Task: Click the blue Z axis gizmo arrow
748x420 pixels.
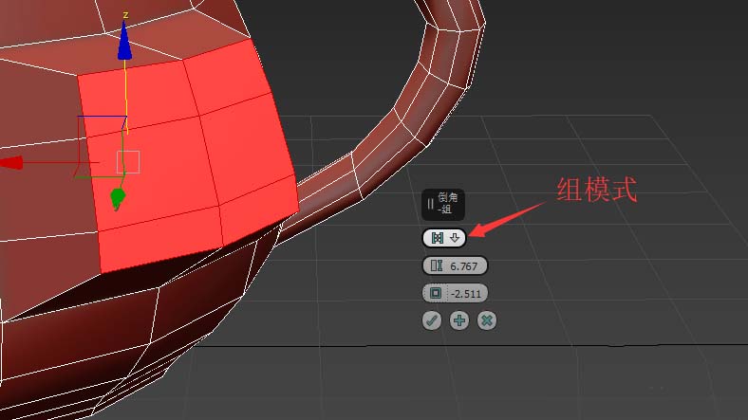Action: click(124, 41)
